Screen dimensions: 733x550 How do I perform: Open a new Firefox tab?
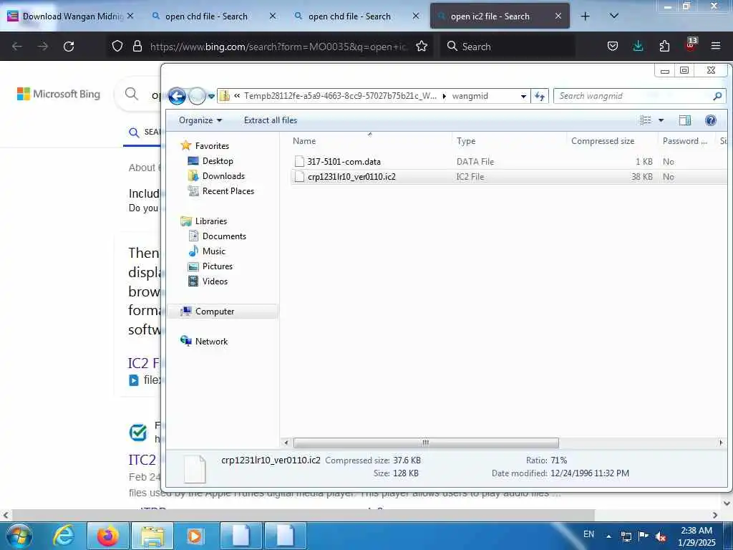585,16
